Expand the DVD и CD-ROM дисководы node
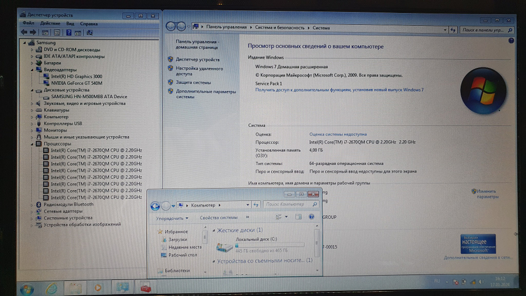The height and width of the screenshot is (296, 526). click(x=33, y=49)
